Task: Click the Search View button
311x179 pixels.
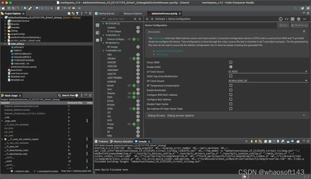Action: pyautogui.click(x=68, y=95)
